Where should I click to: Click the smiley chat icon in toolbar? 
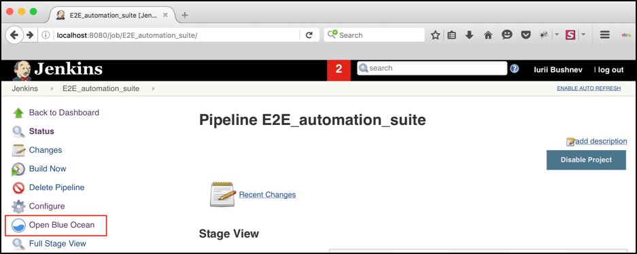click(506, 35)
